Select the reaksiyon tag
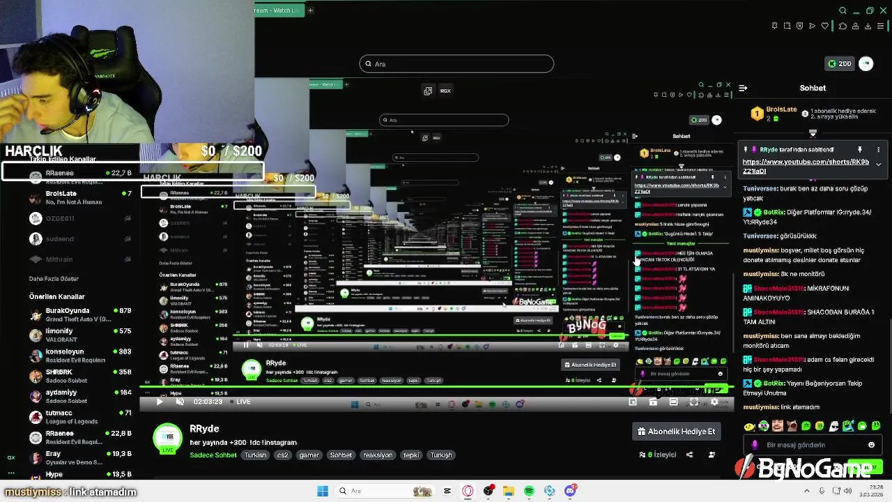This screenshot has height=502, width=892. click(378, 455)
